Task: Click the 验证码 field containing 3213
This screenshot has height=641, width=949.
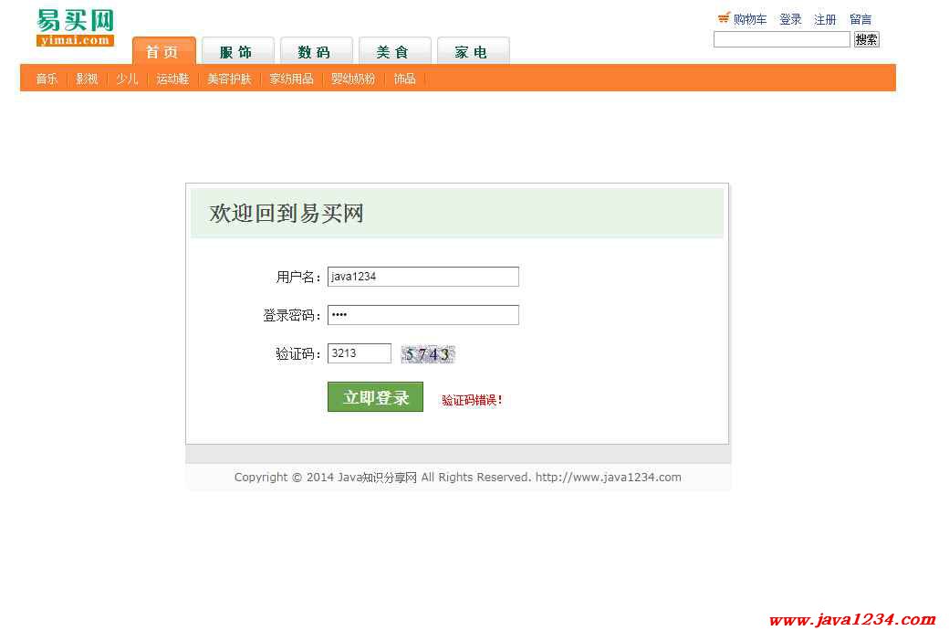Action: 359,353
